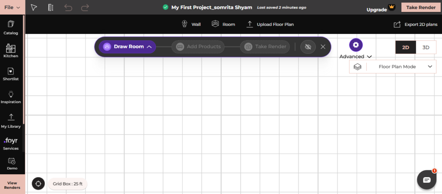Open My Library uploads

pos(11,121)
